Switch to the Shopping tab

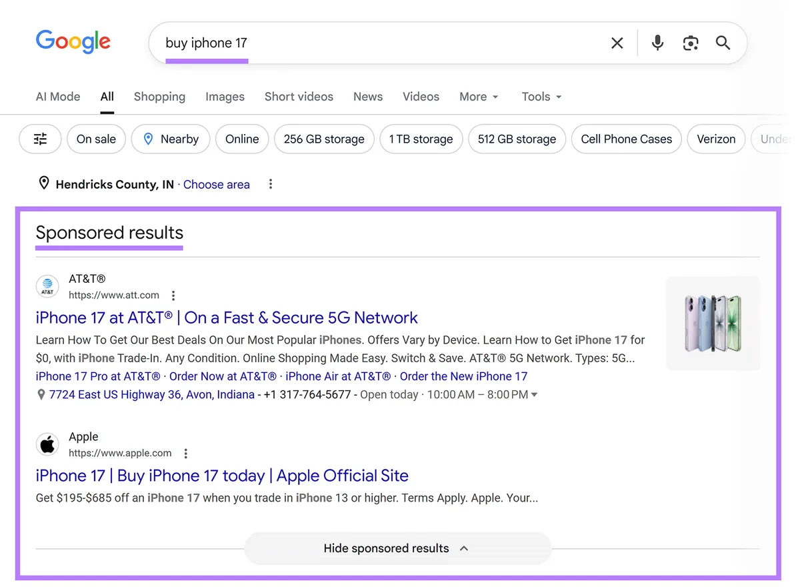pos(159,97)
